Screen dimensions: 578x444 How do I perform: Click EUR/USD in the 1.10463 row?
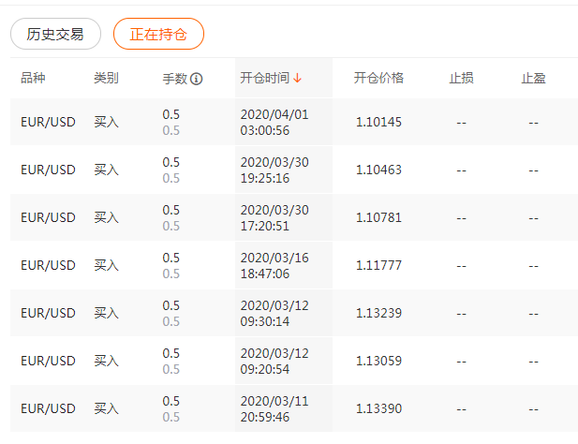point(49,170)
